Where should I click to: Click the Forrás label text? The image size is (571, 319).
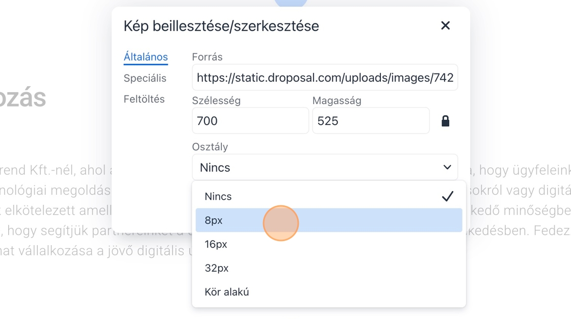pos(207,57)
